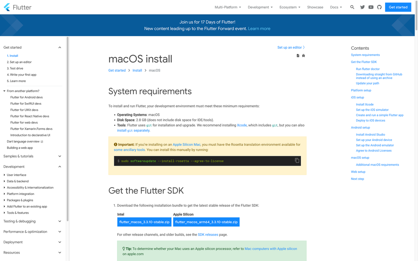Viewport: 418px width, 261px height.
Task: Click the report issue bug icon
Action: click(303, 56)
